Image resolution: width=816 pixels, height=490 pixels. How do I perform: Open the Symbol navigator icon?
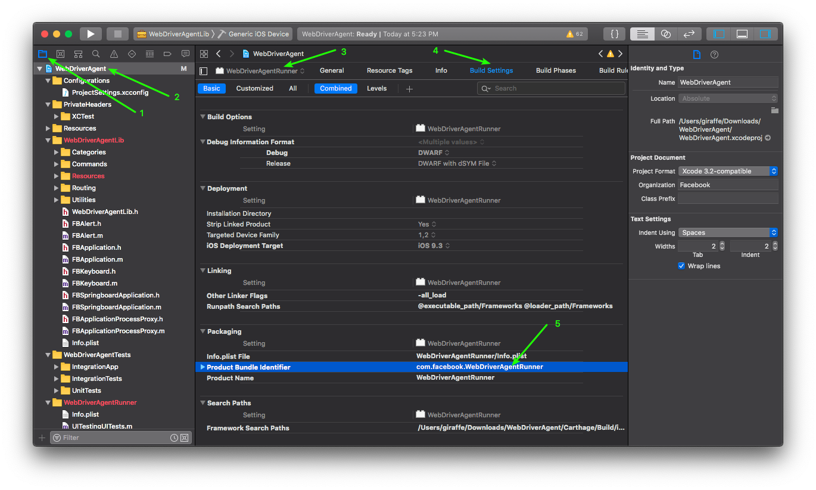point(78,54)
